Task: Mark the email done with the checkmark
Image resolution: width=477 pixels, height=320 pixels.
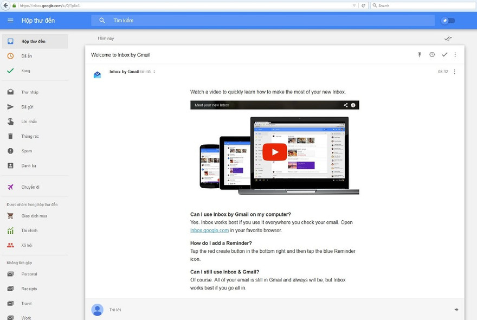Action: coord(444,54)
